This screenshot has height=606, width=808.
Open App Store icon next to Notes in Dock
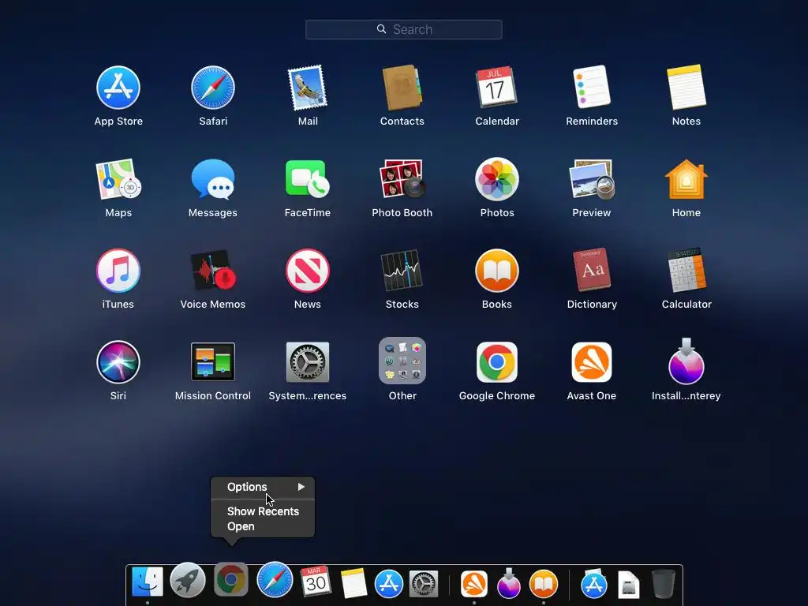coord(388,584)
